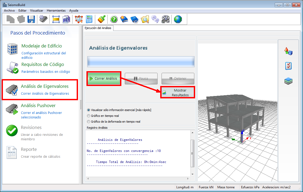Open the Visualizar menu

(36, 11)
